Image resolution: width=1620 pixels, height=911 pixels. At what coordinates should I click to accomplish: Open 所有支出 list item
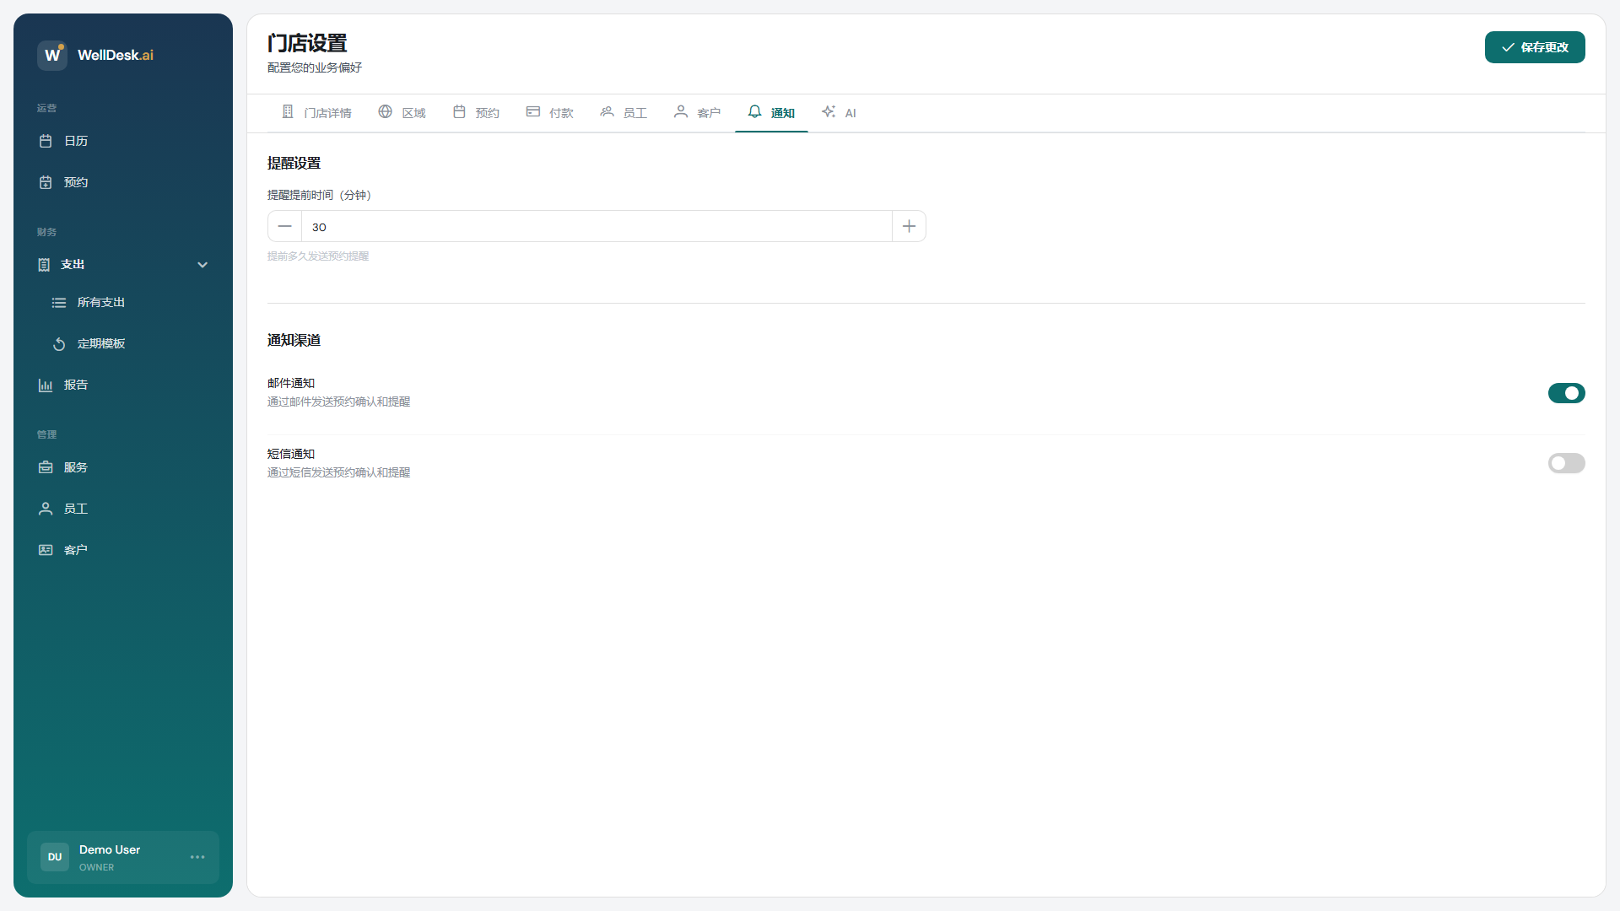tap(100, 302)
